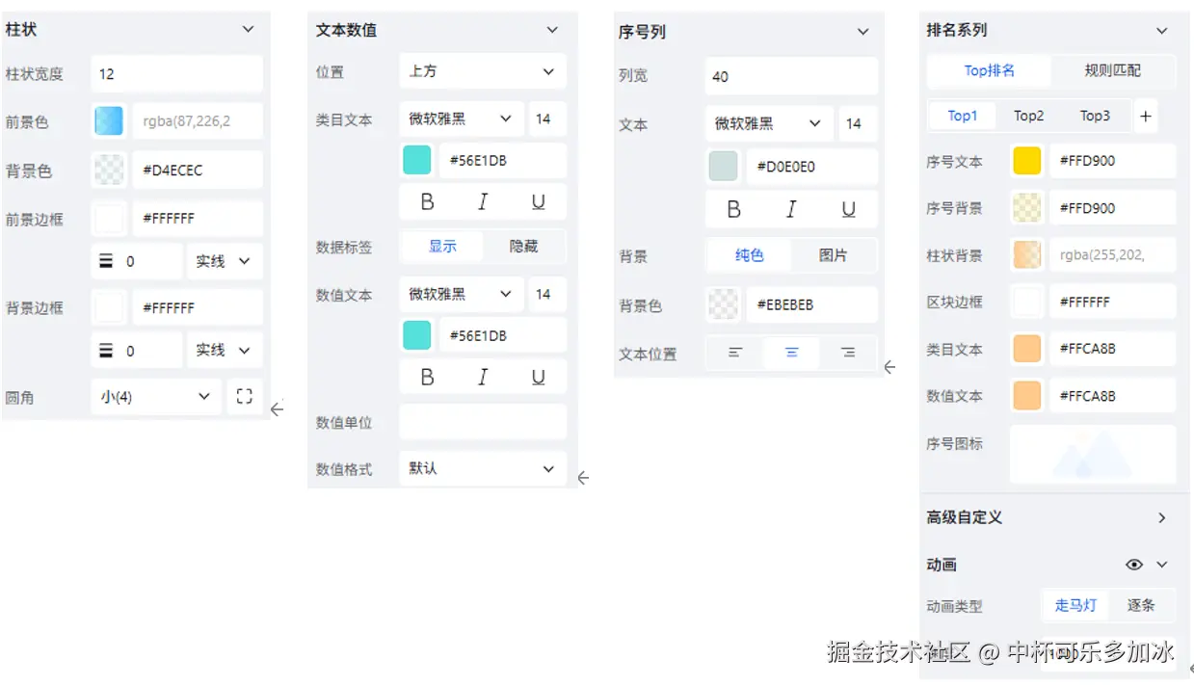Image resolution: width=1194 pixels, height=685 pixels.
Task: Align 文本位置 to the left
Action: click(x=734, y=353)
